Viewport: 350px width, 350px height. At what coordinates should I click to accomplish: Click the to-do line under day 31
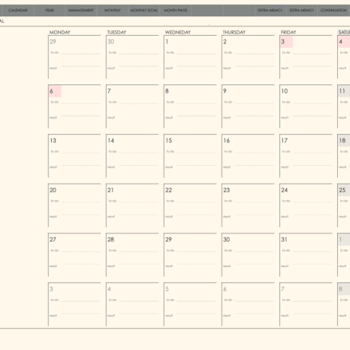[313, 252]
